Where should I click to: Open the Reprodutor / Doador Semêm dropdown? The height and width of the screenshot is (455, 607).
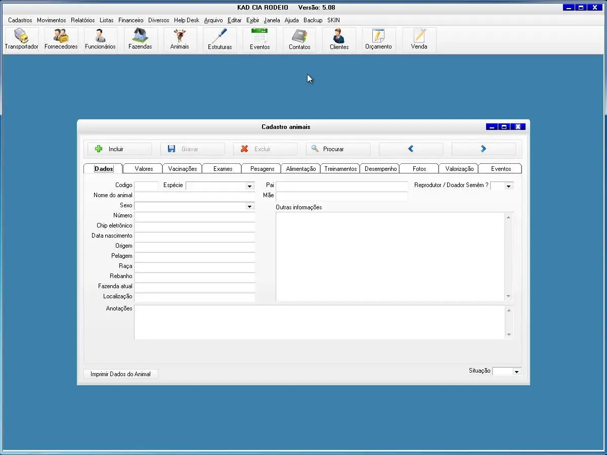point(509,186)
